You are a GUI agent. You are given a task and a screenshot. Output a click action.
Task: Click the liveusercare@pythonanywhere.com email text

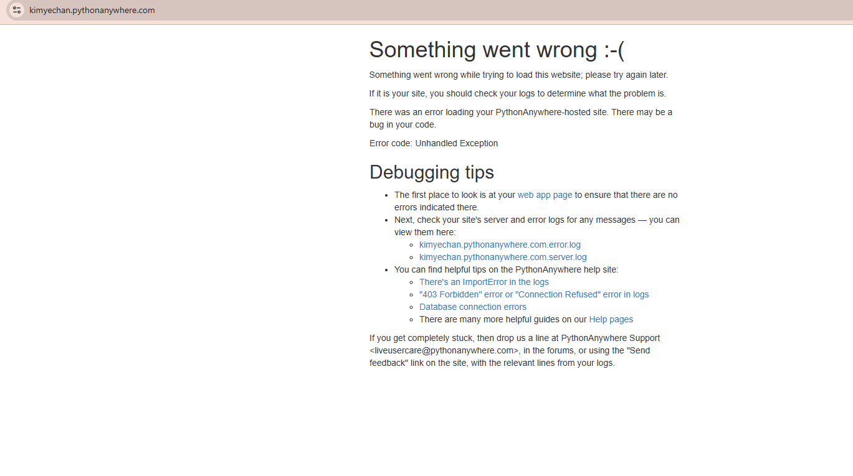tap(444, 350)
